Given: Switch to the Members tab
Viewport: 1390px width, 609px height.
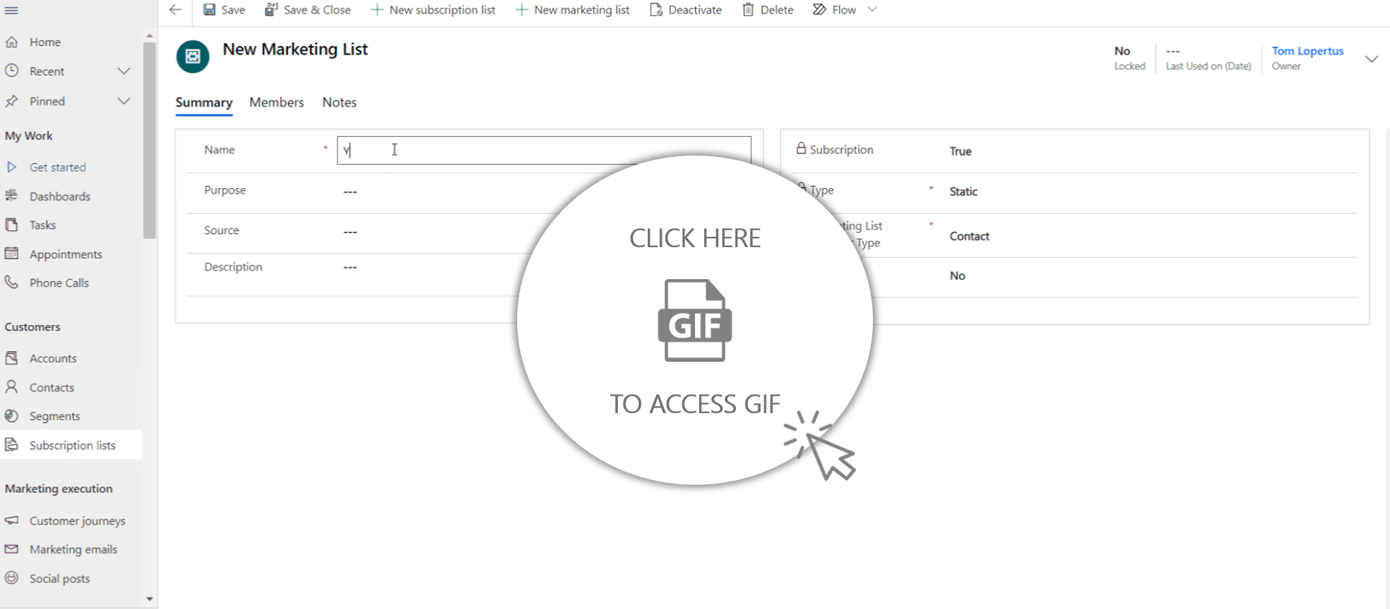Looking at the screenshot, I should 277,103.
